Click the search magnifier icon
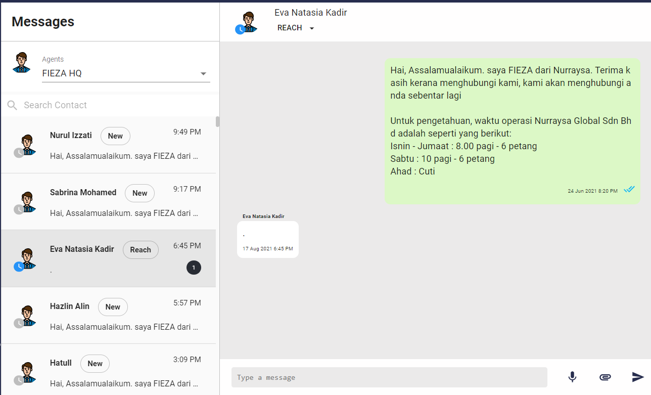Screen dimensions: 651x395 12,105
